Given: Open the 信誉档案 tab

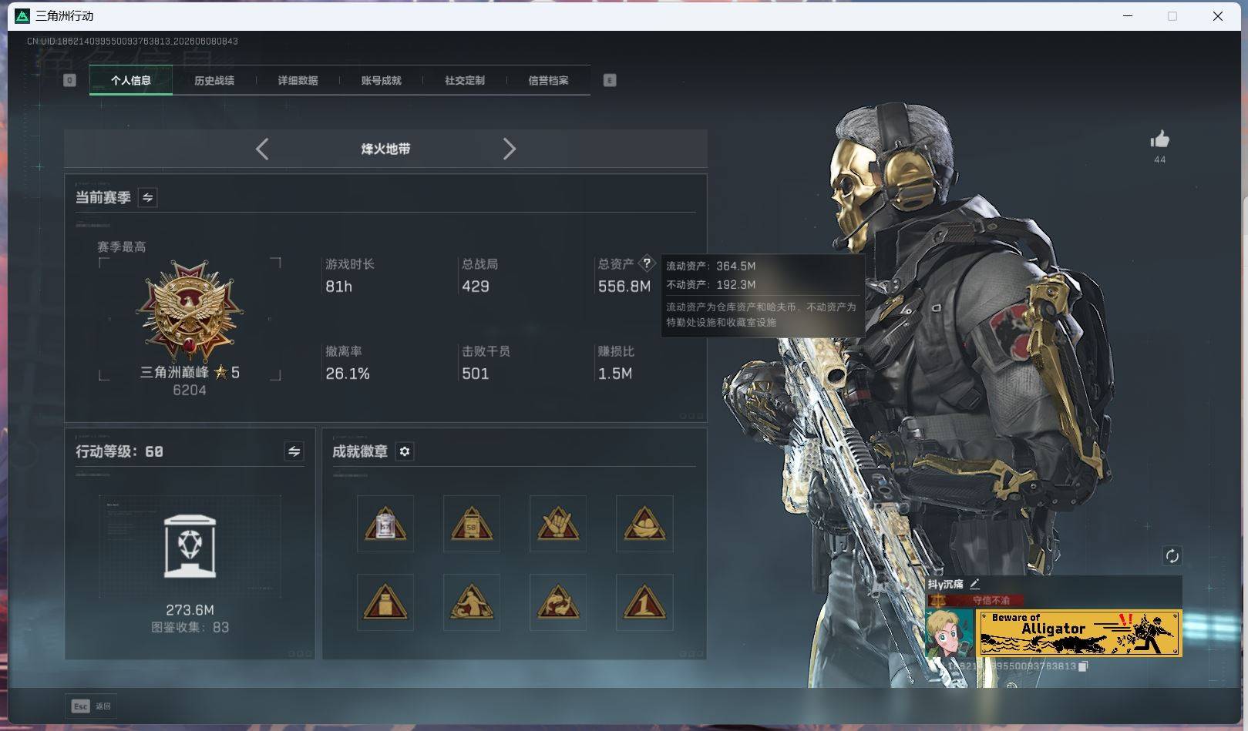Looking at the screenshot, I should pos(548,80).
